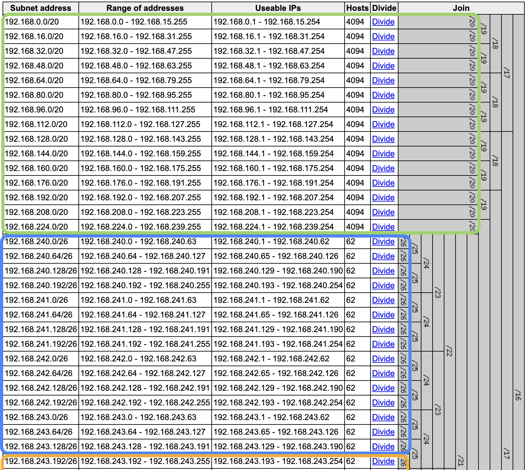Click Divide link for 192.168.0.0/20
This screenshot has width=526, height=470.
[x=383, y=22]
